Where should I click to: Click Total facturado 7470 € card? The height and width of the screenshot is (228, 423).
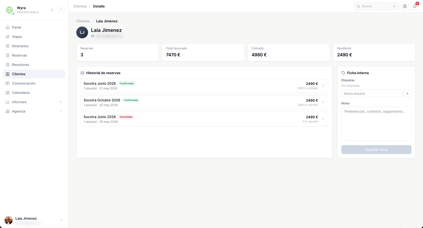pyautogui.click(x=203, y=52)
